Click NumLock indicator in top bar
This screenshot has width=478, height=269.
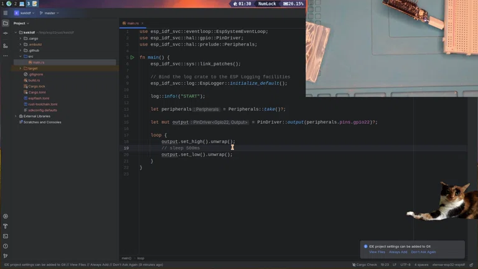(267, 4)
